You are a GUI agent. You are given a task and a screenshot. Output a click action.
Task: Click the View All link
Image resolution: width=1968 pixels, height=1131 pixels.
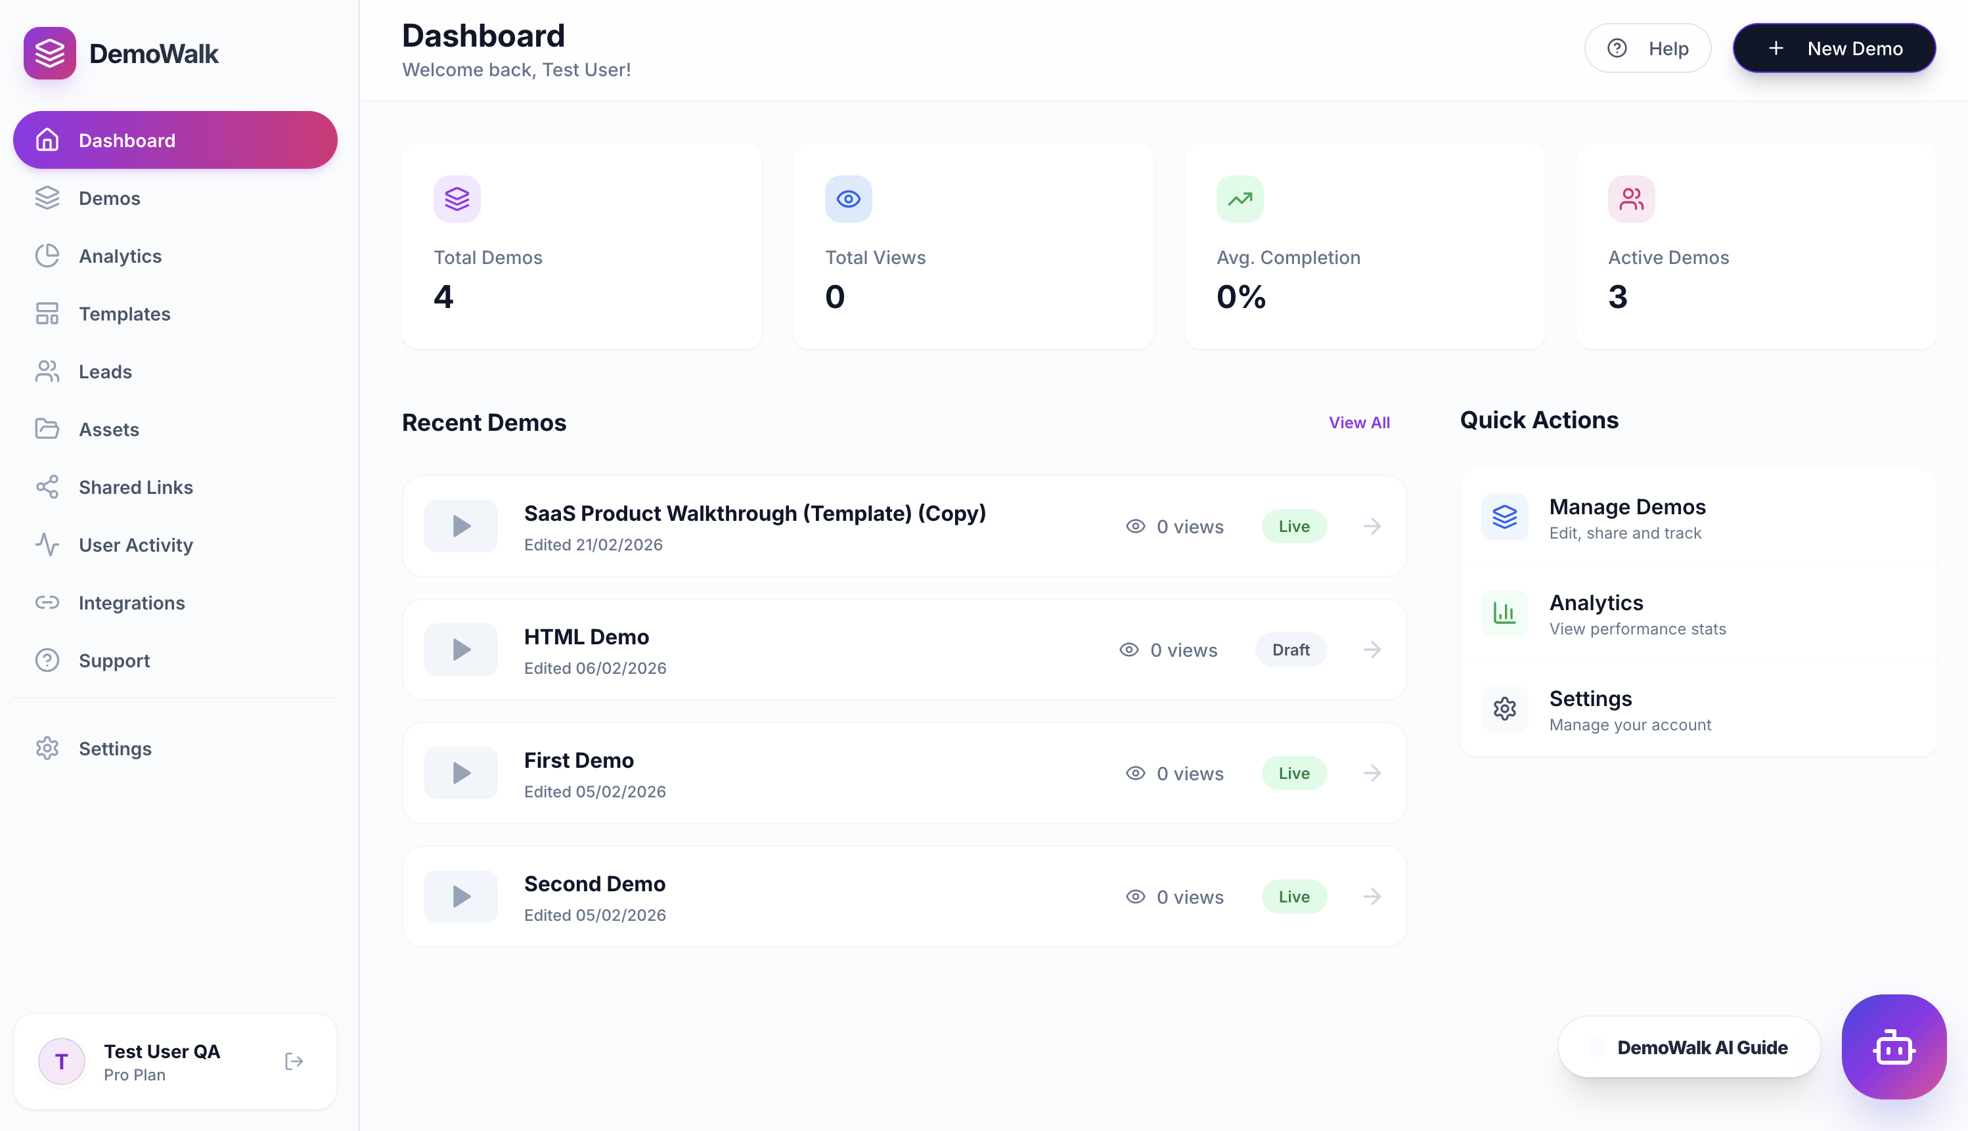pyautogui.click(x=1358, y=422)
